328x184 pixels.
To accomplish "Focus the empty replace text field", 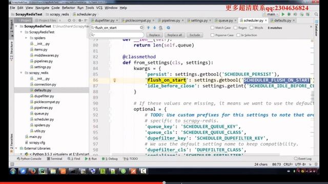I will point(117,35).
